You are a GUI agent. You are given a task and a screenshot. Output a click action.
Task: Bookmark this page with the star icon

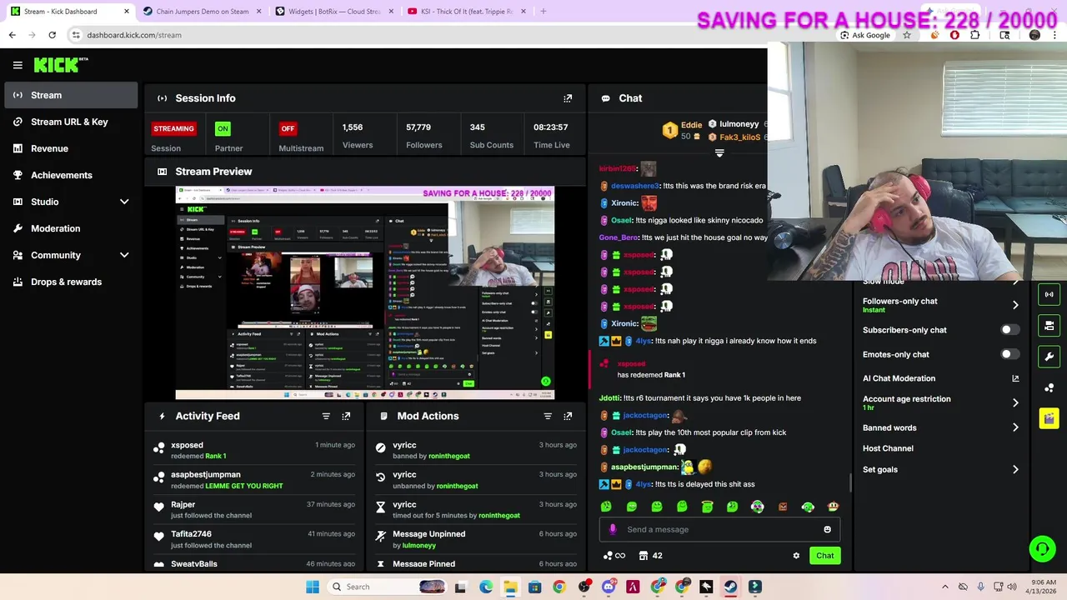click(907, 35)
